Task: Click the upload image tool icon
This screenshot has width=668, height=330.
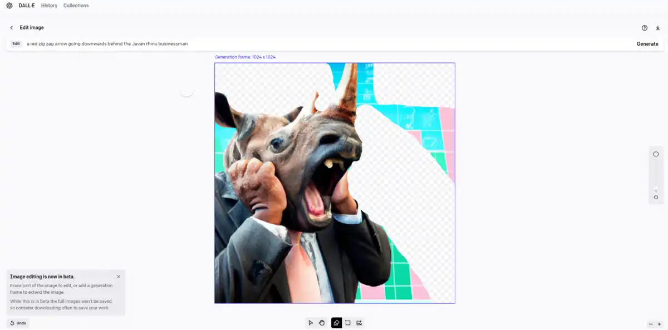Action: 360,323
